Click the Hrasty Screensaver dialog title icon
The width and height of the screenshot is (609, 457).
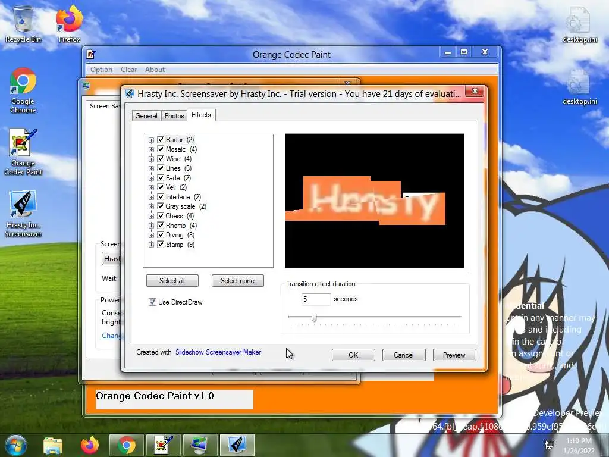130,93
